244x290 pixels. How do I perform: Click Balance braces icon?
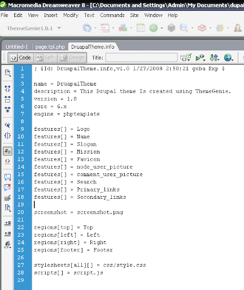click(x=7, y=135)
